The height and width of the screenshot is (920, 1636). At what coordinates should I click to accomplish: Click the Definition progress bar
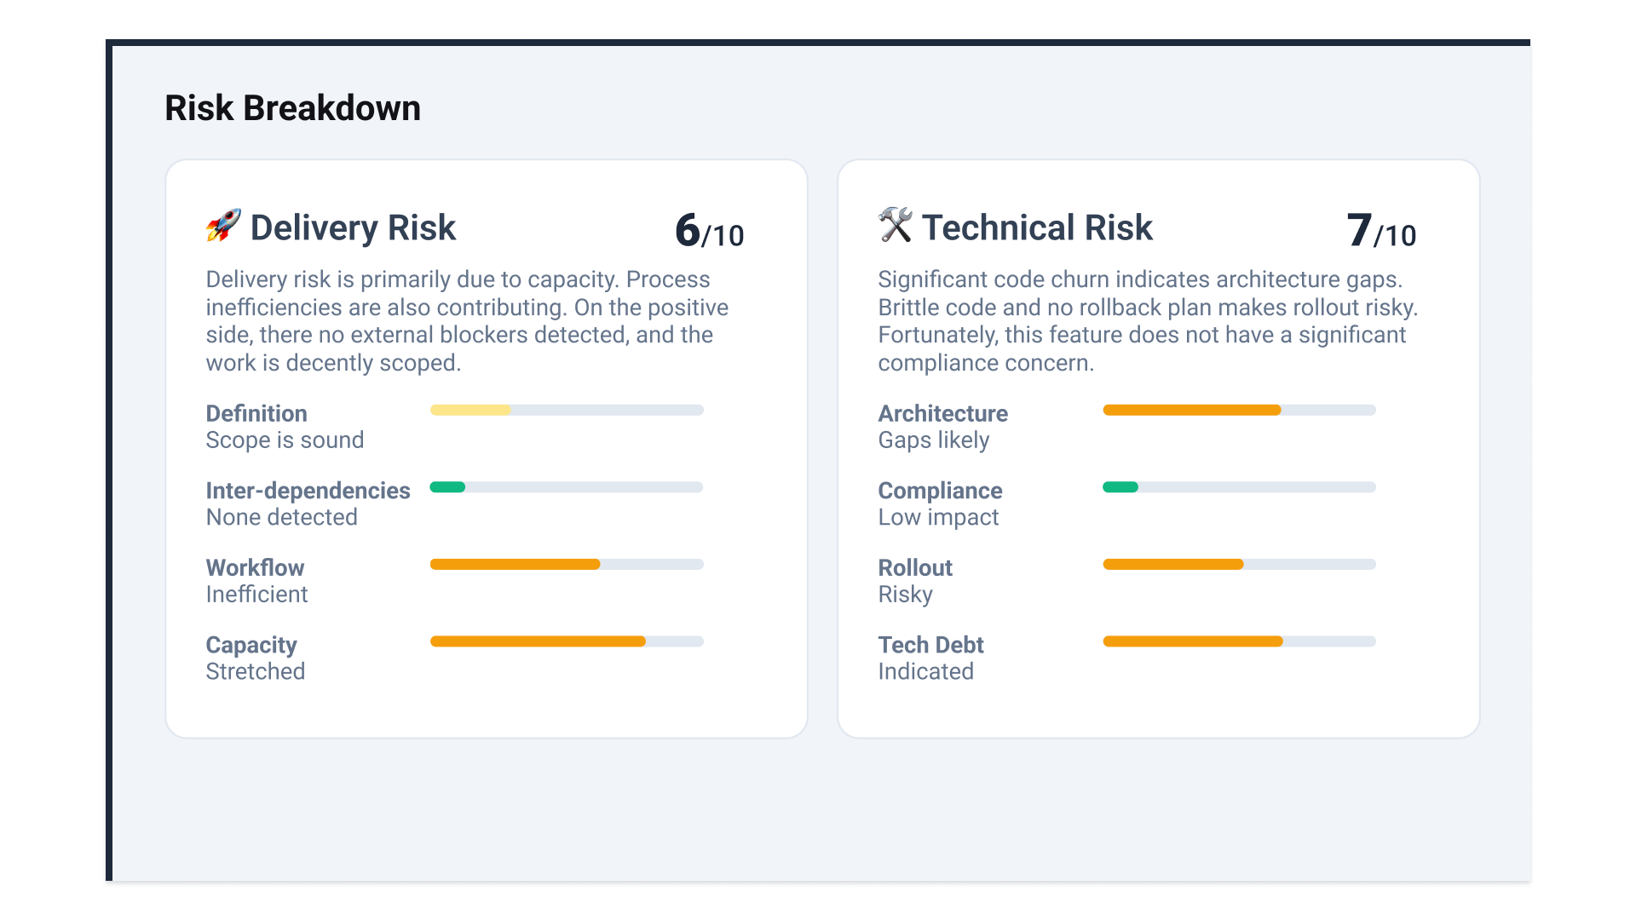567,411
